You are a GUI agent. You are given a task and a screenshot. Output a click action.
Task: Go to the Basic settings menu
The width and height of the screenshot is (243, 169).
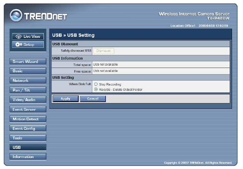[x=28, y=71]
